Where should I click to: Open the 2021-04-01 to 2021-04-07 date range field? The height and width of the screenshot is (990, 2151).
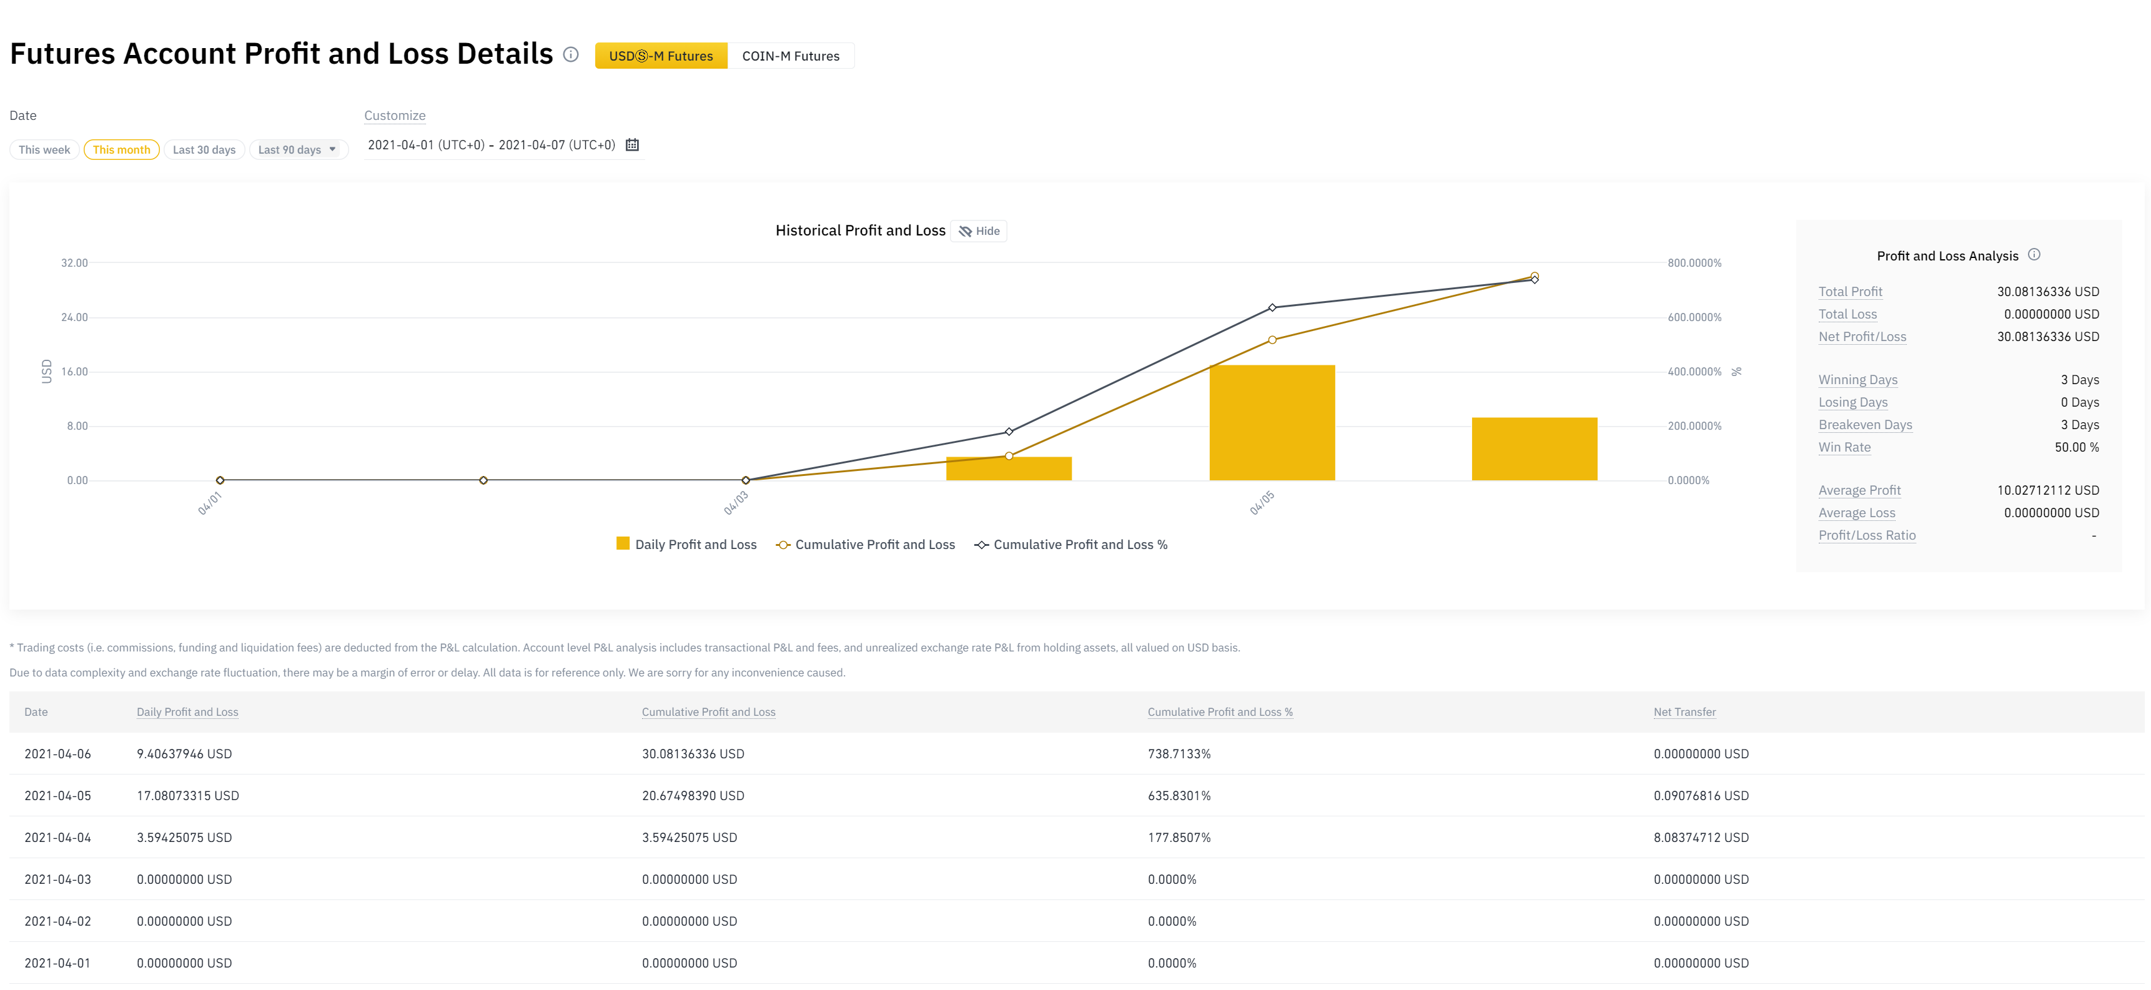(x=503, y=144)
